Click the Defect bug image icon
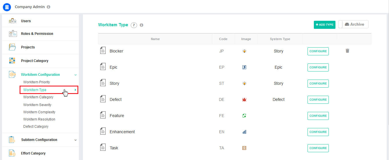Screen dimensions: 389x160 pos(244,99)
